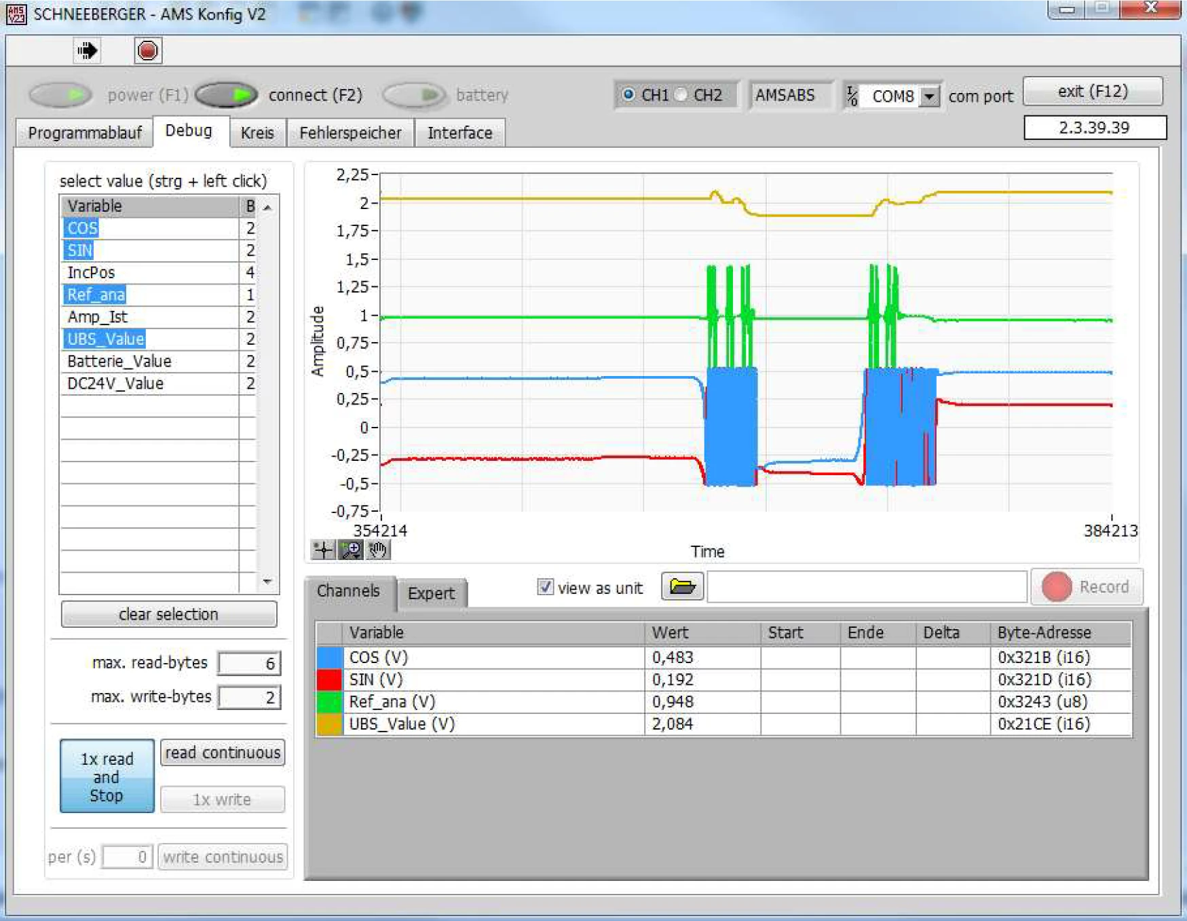Toggle the connect (F2) switch
Image resolution: width=1187 pixels, height=921 pixels.
(226, 95)
